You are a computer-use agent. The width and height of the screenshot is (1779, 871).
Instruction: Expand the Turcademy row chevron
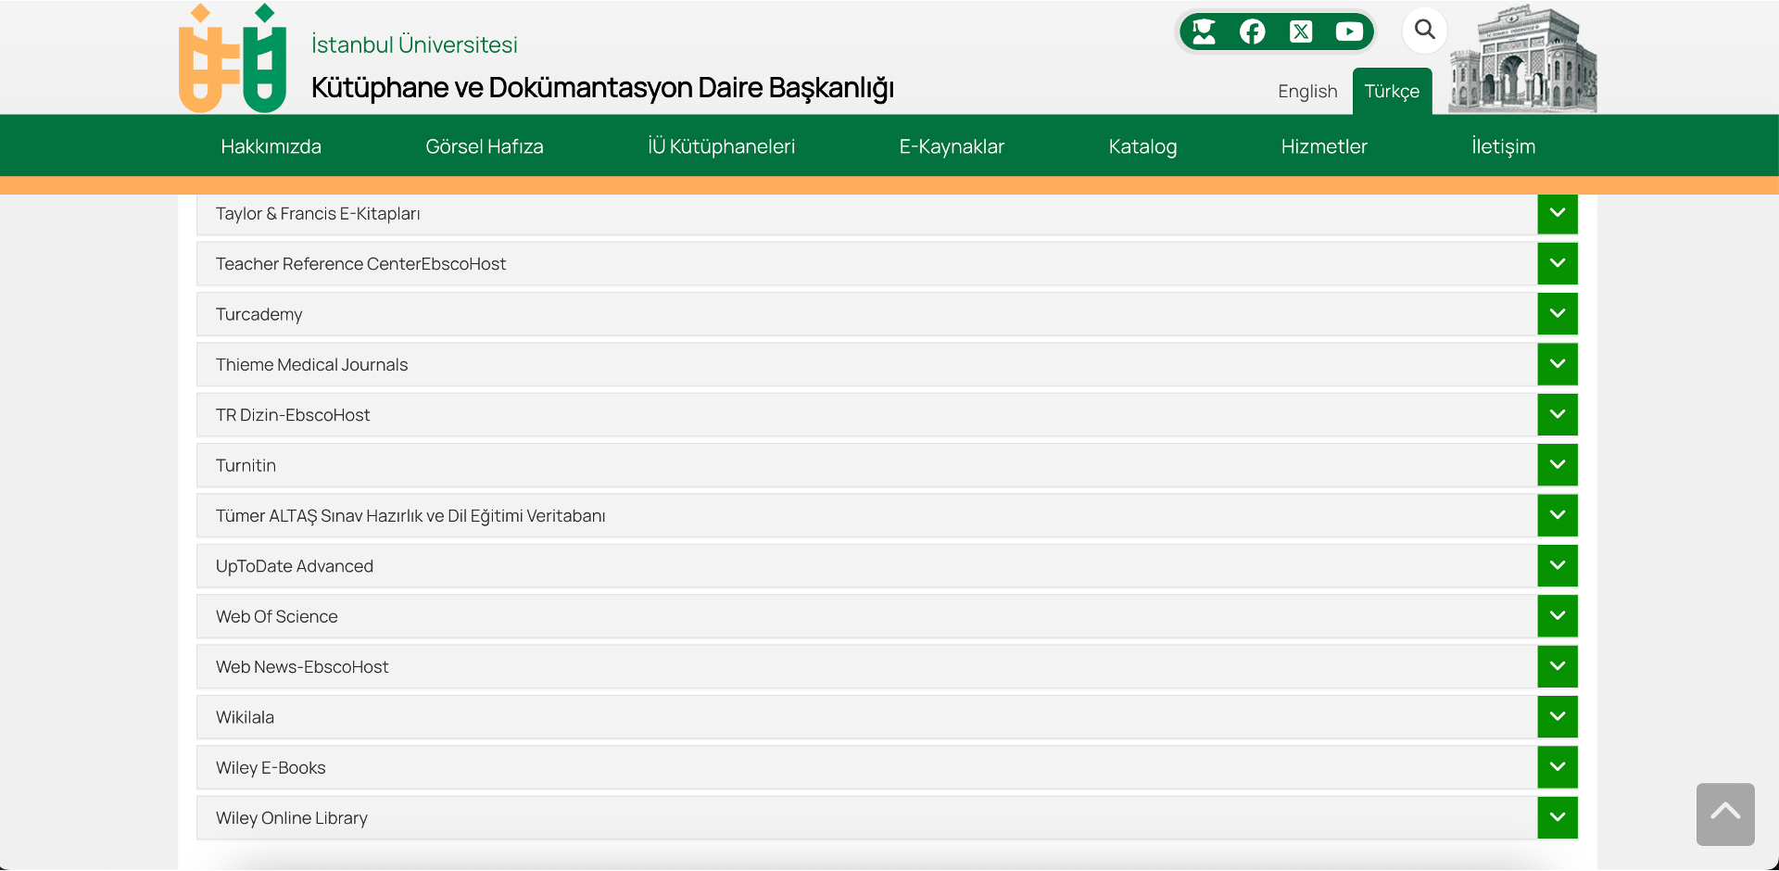coord(1558,313)
